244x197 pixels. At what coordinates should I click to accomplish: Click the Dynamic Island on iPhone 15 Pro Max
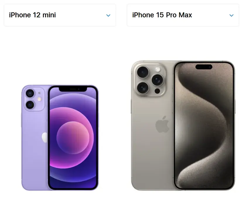point(204,67)
